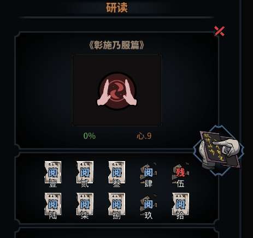Click the dark book cover frame

(116, 91)
